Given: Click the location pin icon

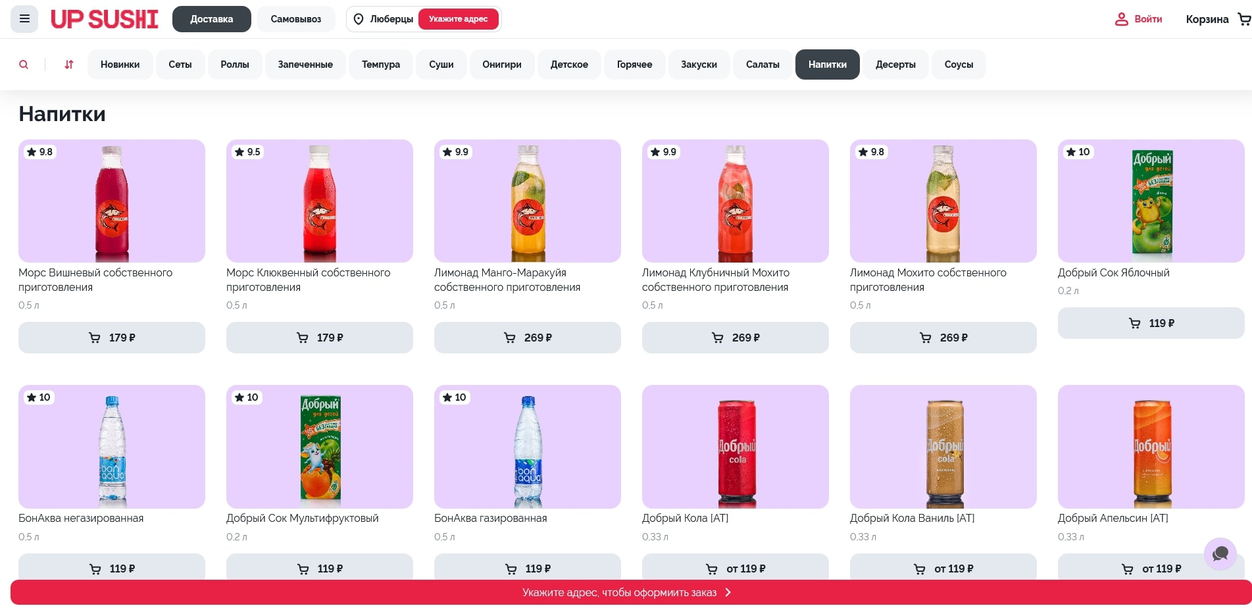Looking at the screenshot, I should coord(359,19).
